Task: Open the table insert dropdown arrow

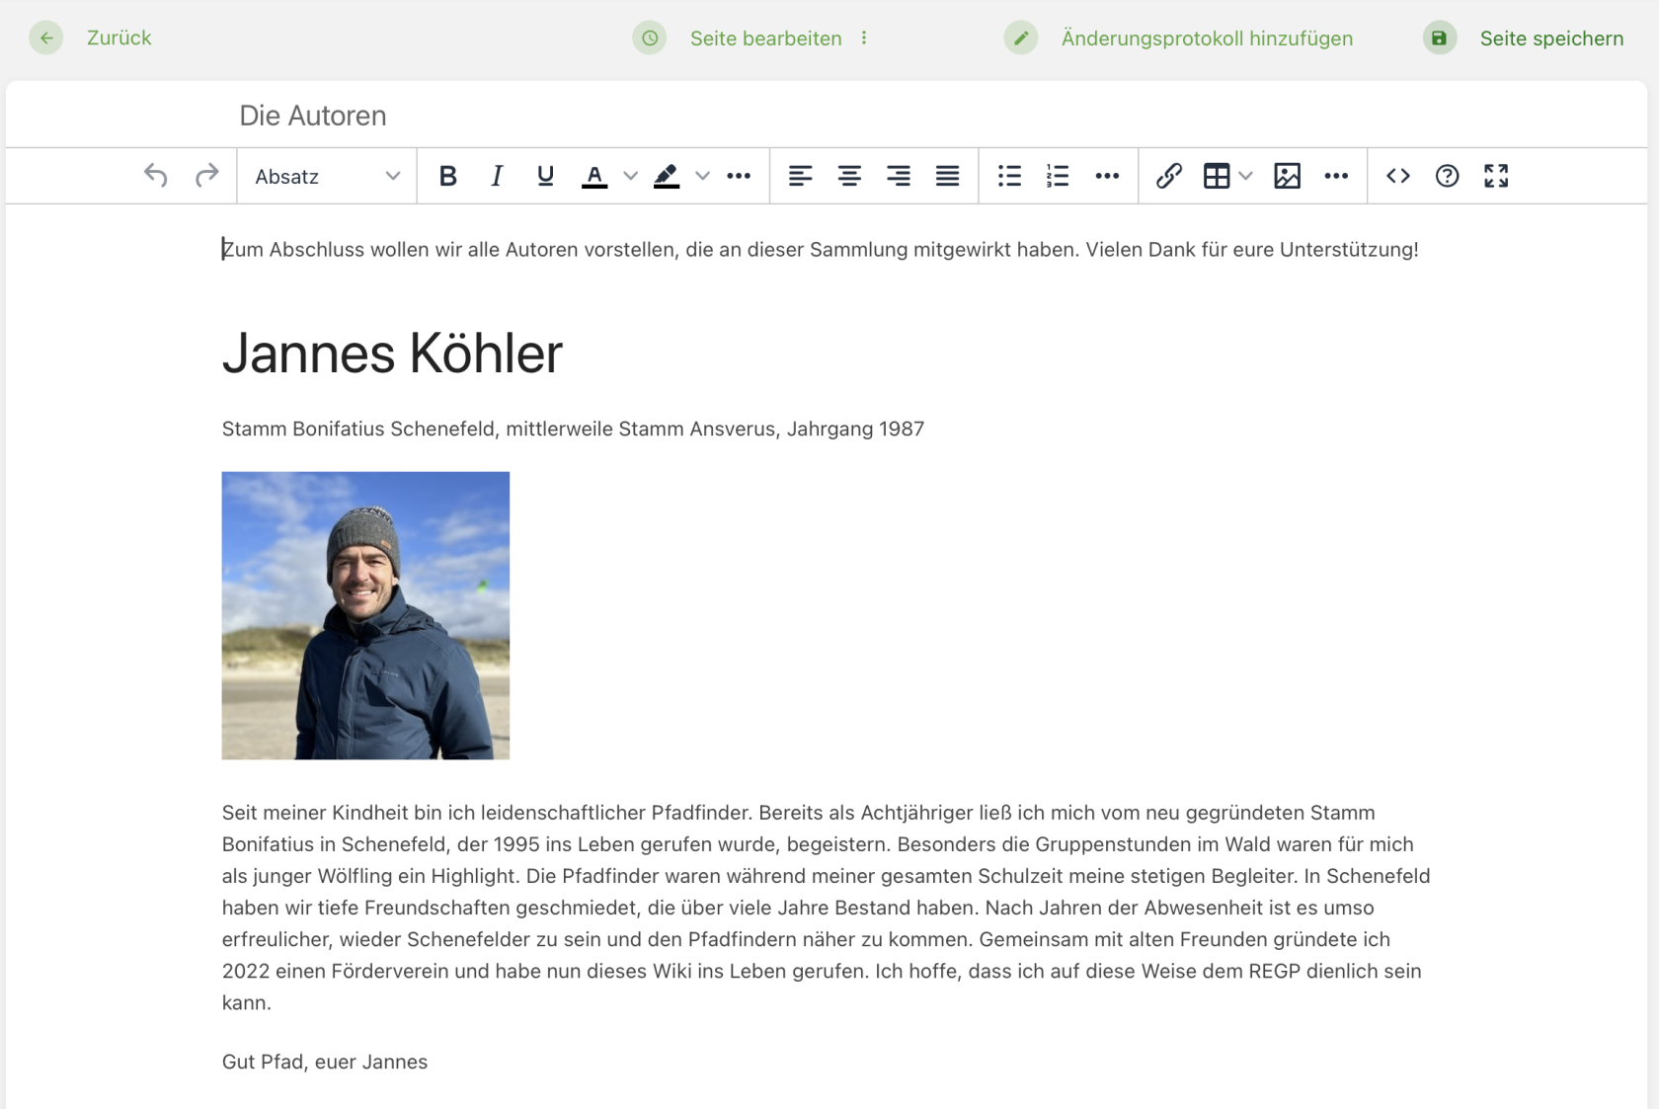Action: [1244, 176]
